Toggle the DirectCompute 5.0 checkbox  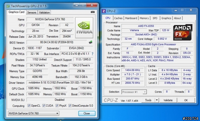70,106
